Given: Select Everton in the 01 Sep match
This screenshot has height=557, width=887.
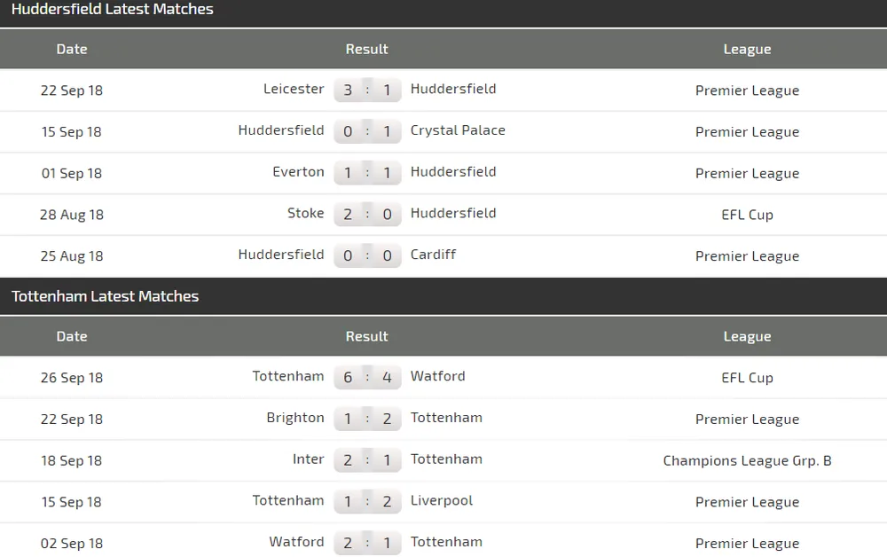Looking at the screenshot, I should pos(298,172).
